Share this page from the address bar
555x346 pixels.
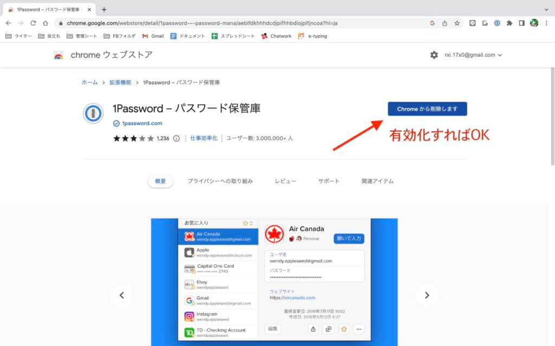tap(444, 23)
